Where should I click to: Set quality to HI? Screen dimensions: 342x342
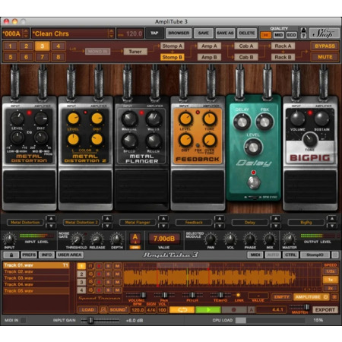point(266,35)
